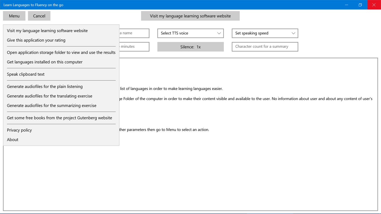Screen dimensions: 381x214
Task: Click the Silence: 1x button
Action: point(190,46)
